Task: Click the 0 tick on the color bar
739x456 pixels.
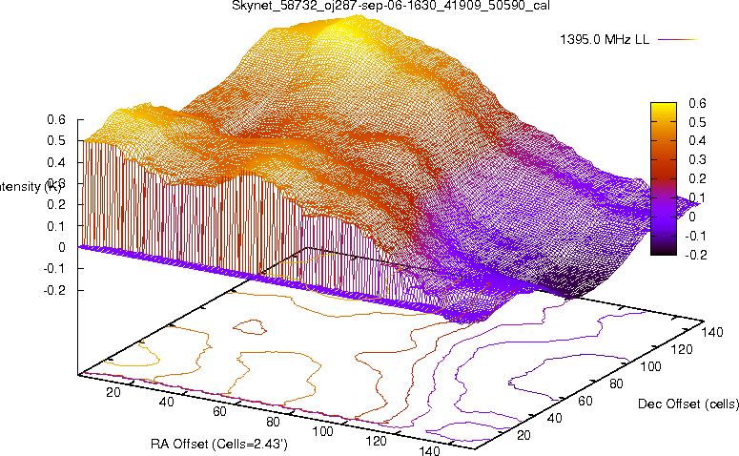Action: tap(692, 217)
